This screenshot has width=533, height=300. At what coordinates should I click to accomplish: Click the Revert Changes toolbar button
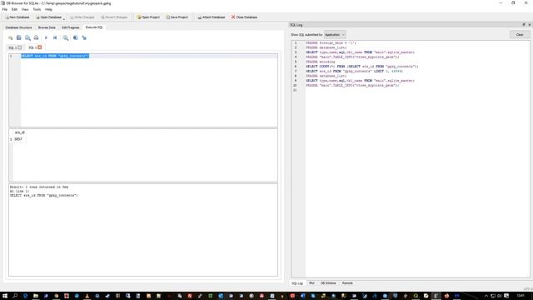pyautogui.click(x=114, y=17)
